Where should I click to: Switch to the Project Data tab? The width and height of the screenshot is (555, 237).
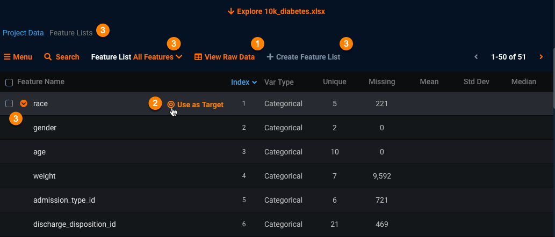coord(23,33)
